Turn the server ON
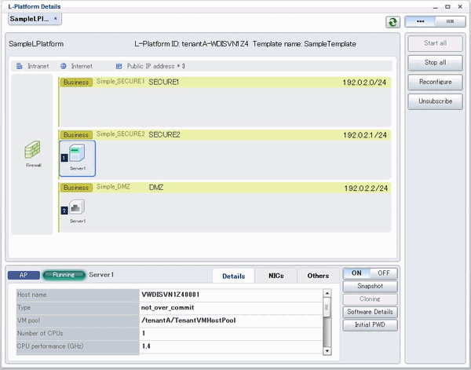471x370 pixels. [356, 273]
